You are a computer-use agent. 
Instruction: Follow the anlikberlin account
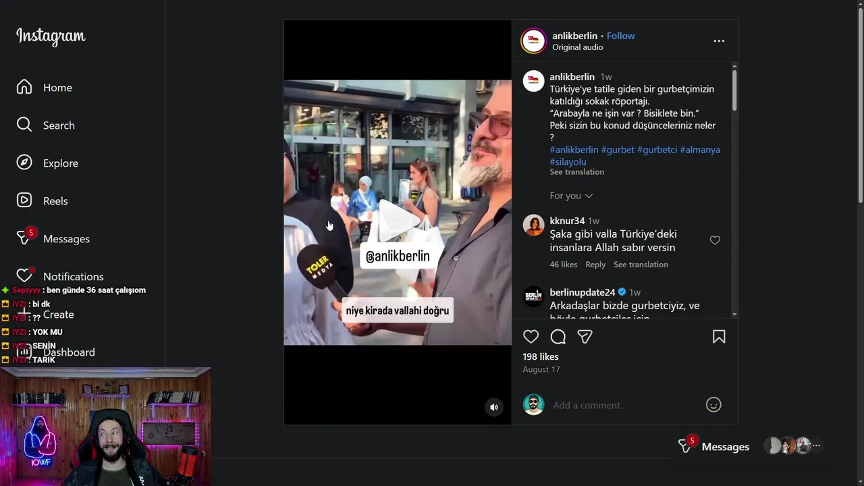point(620,36)
